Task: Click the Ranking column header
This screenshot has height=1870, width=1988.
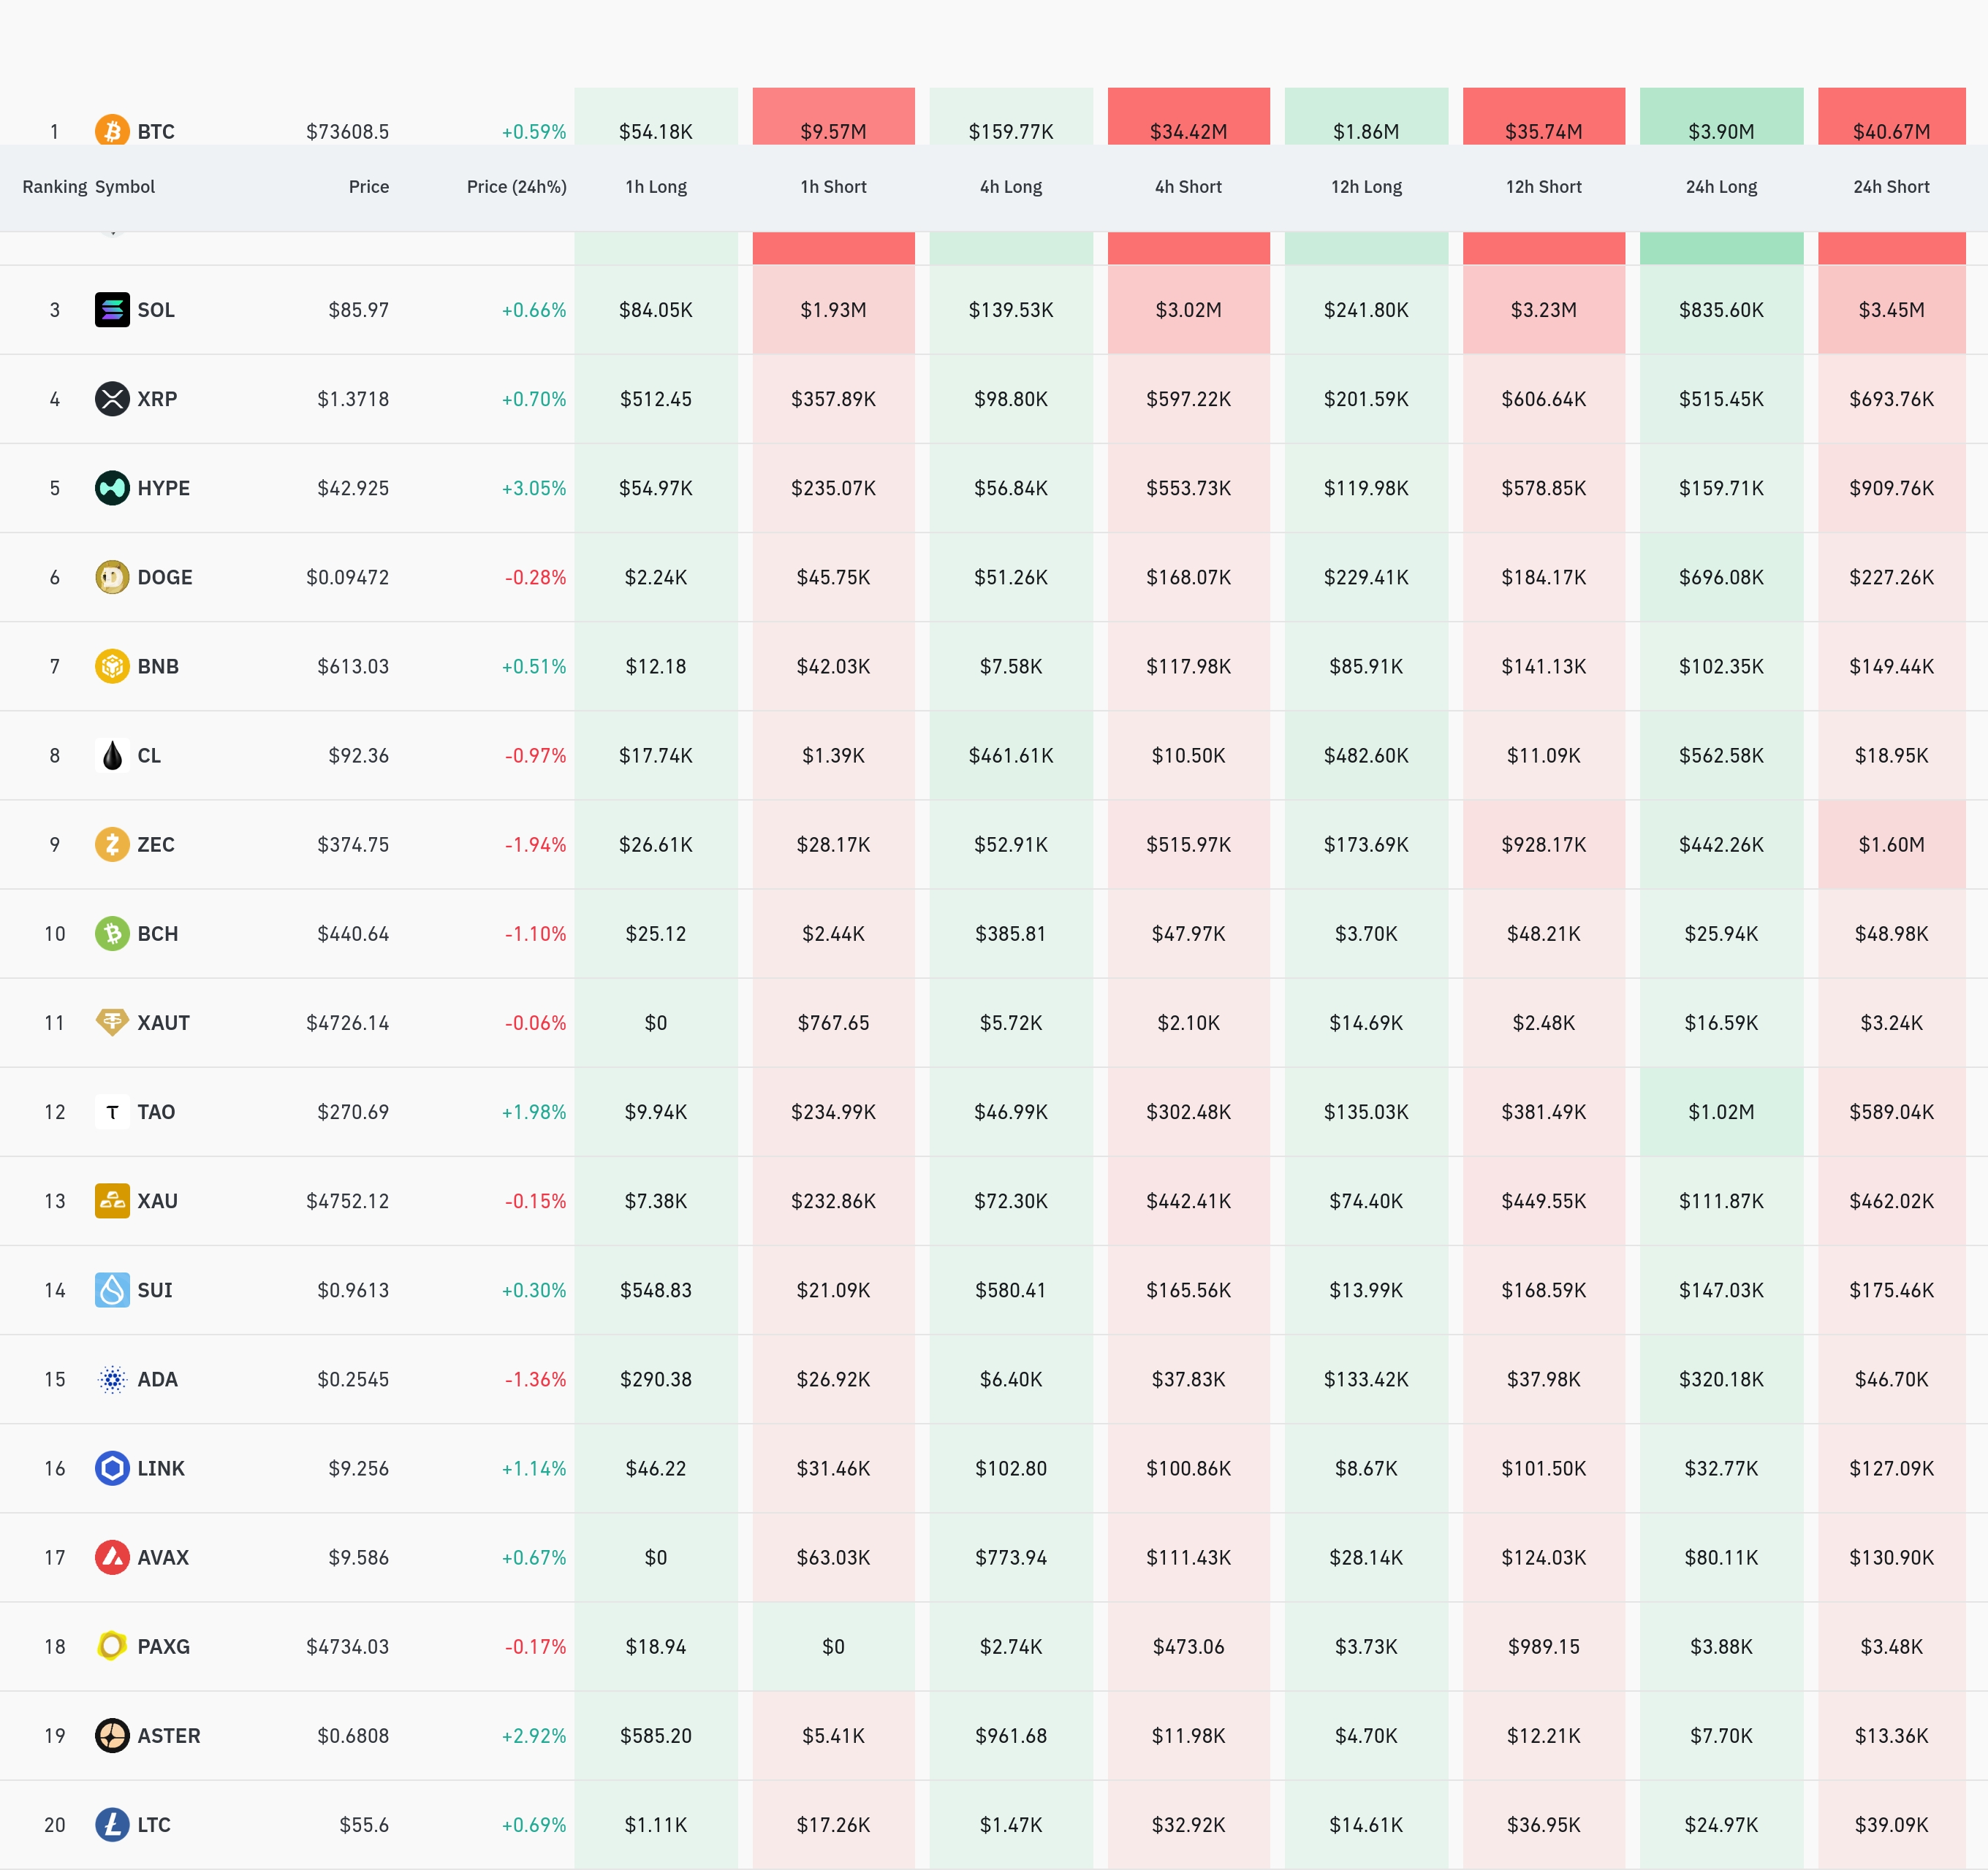Action: tap(55, 187)
